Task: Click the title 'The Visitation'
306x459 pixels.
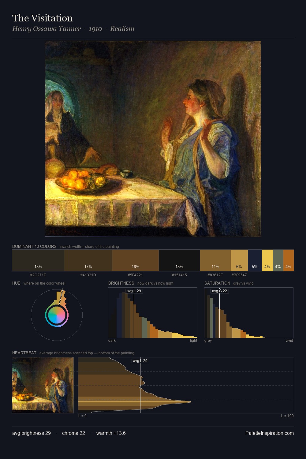Action: (x=42, y=18)
